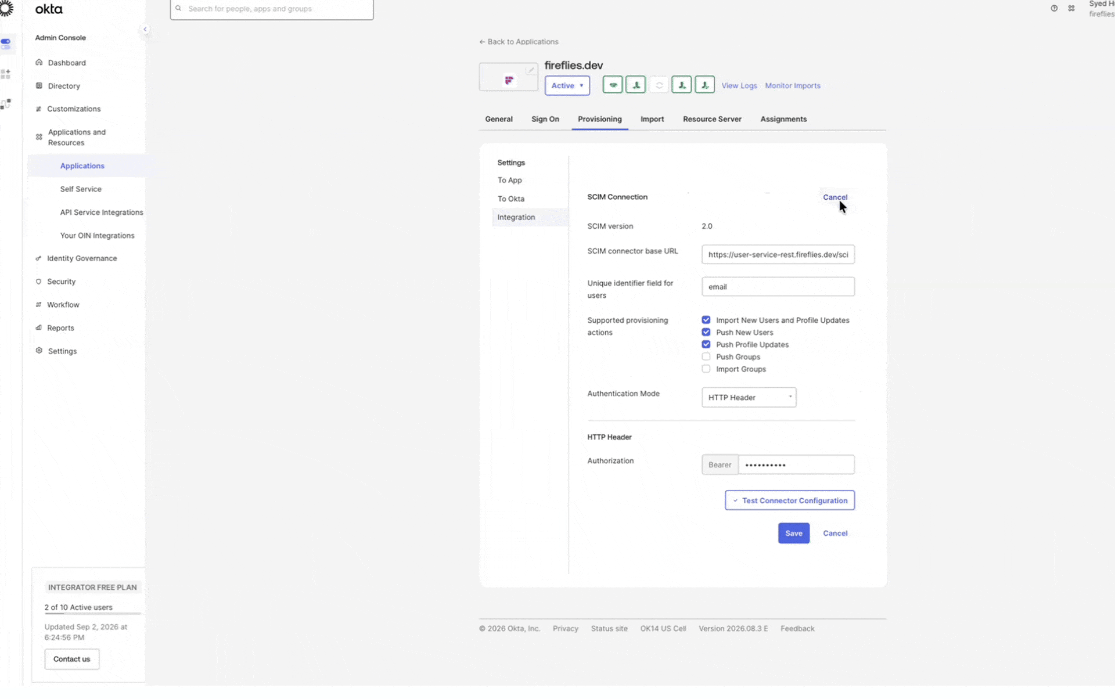
Task: Open the View Logs link
Action: click(x=739, y=86)
